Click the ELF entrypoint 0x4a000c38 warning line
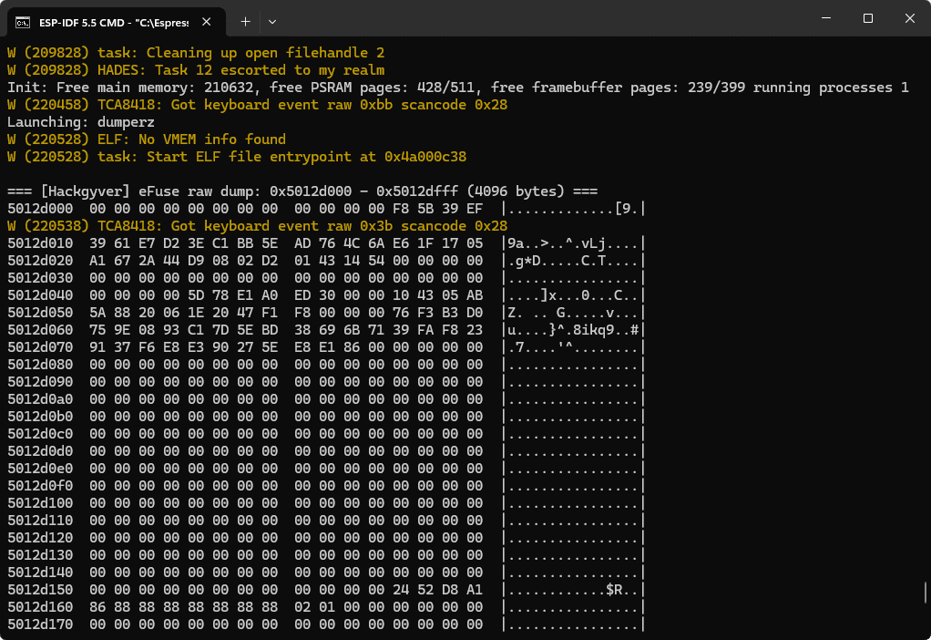Viewport: 931px width, 640px height. [237, 157]
